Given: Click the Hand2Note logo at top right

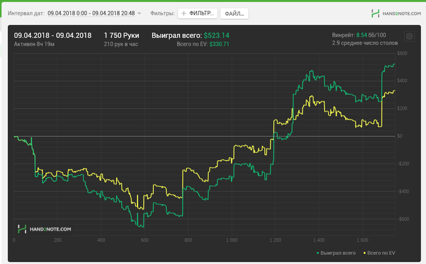Looking at the screenshot, I should pyautogui.click(x=396, y=13).
